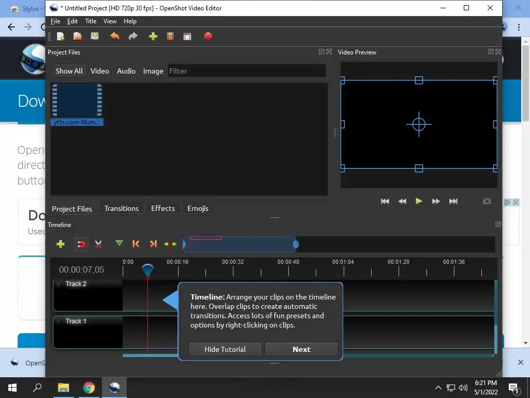Click the timeline zoom slider bar
The width and height of the screenshot is (530, 398).
click(x=240, y=245)
